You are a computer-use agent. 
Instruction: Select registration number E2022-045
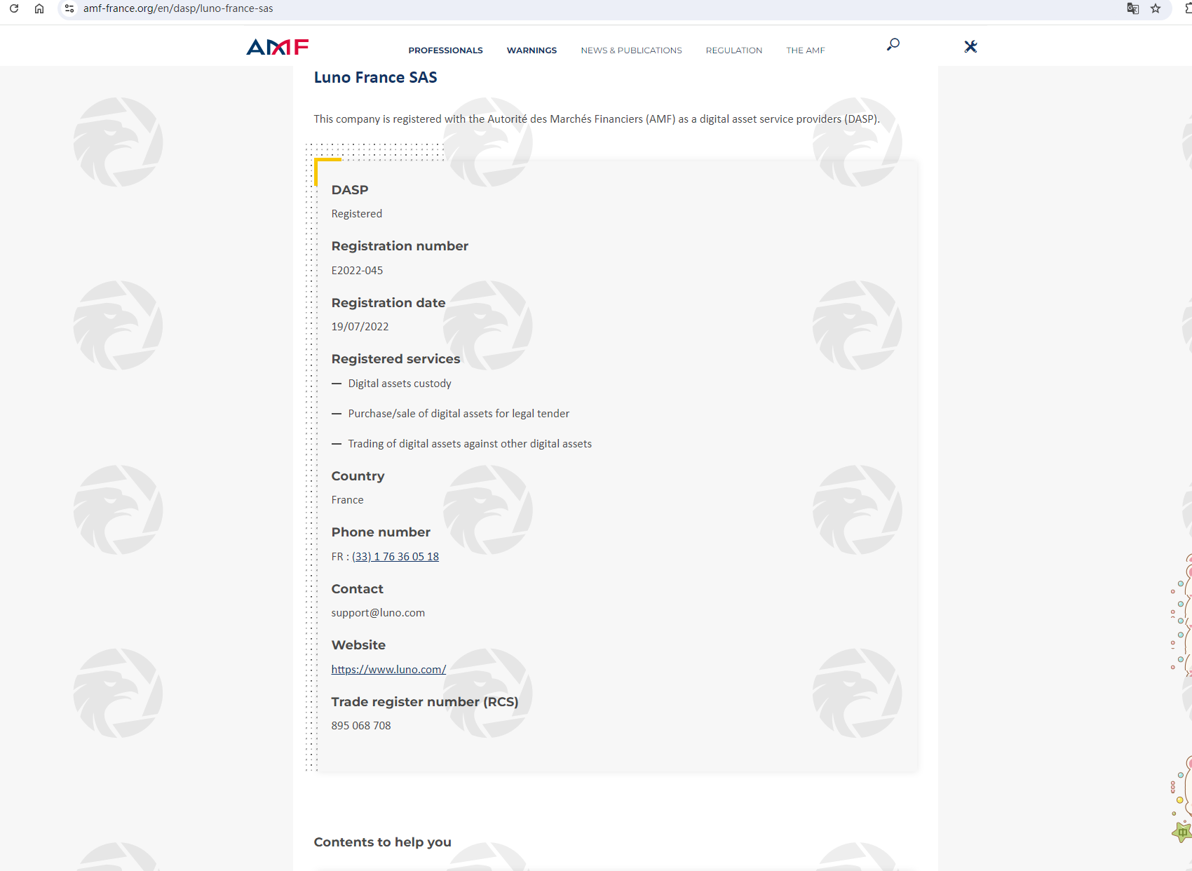pyautogui.click(x=357, y=271)
